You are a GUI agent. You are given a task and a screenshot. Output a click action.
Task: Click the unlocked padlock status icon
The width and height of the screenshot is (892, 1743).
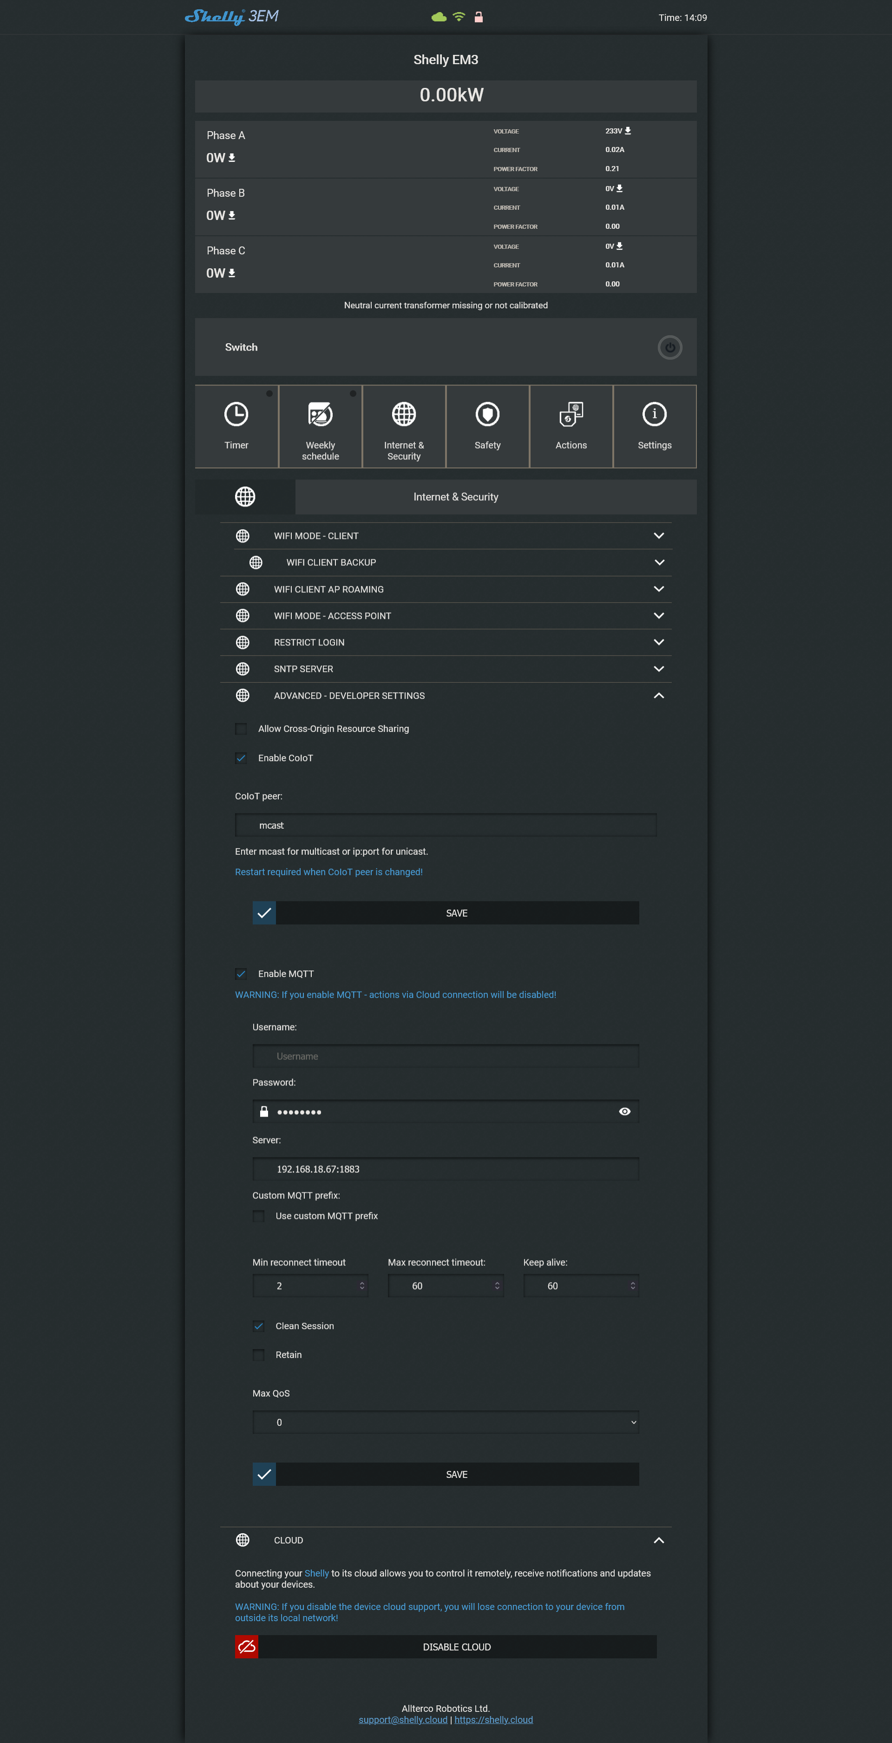click(479, 17)
